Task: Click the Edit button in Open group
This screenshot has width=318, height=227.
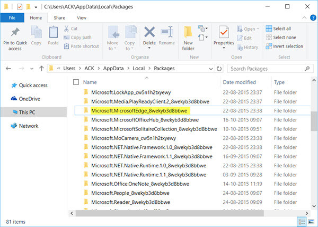Action: click(x=244, y=38)
